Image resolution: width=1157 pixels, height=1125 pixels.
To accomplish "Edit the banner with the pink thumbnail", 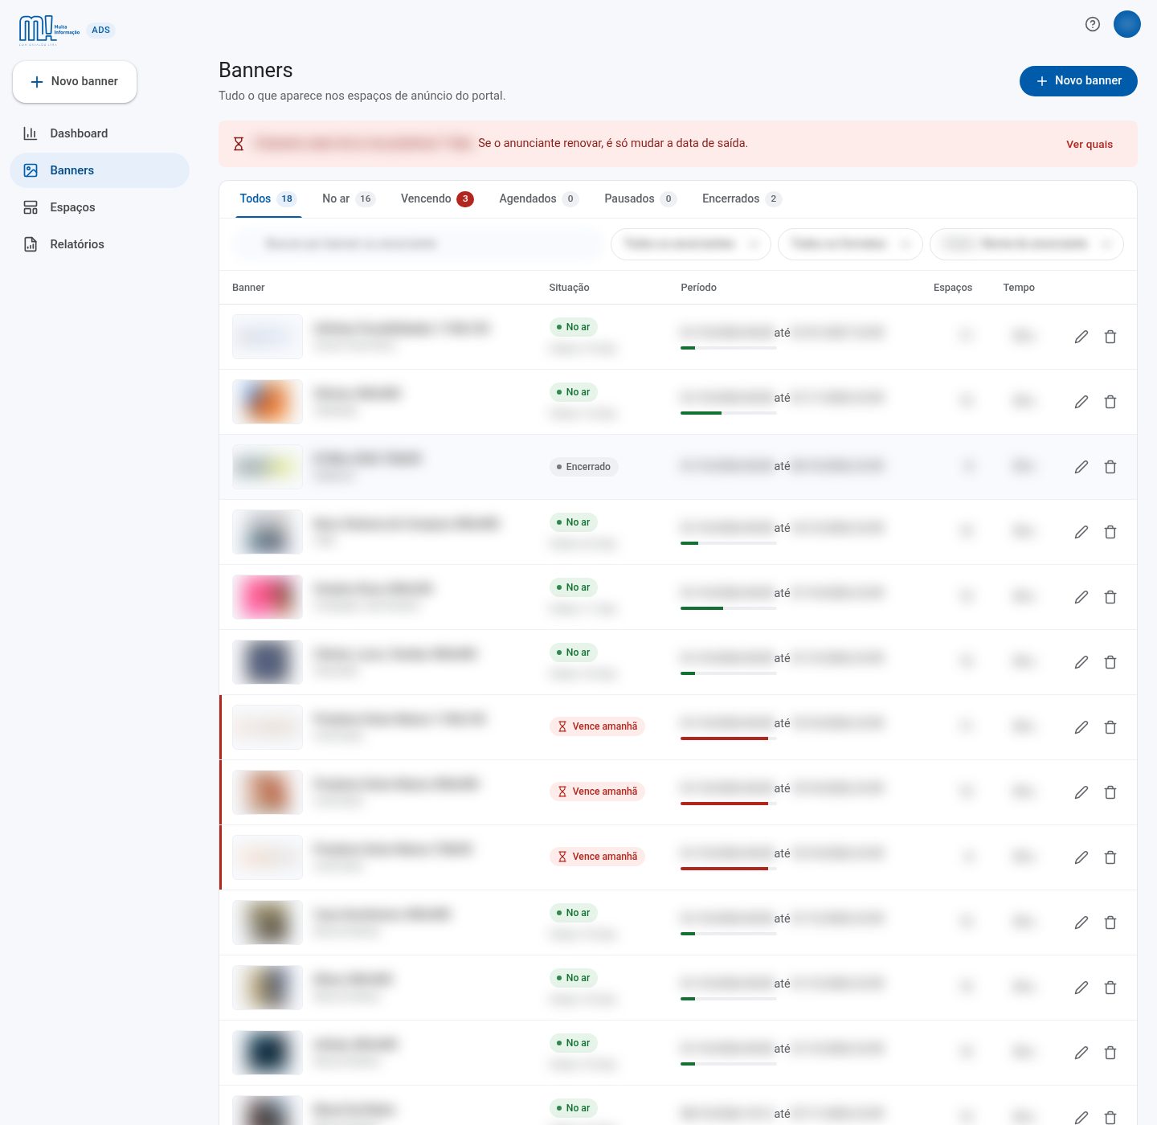I will pos(1081,597).
